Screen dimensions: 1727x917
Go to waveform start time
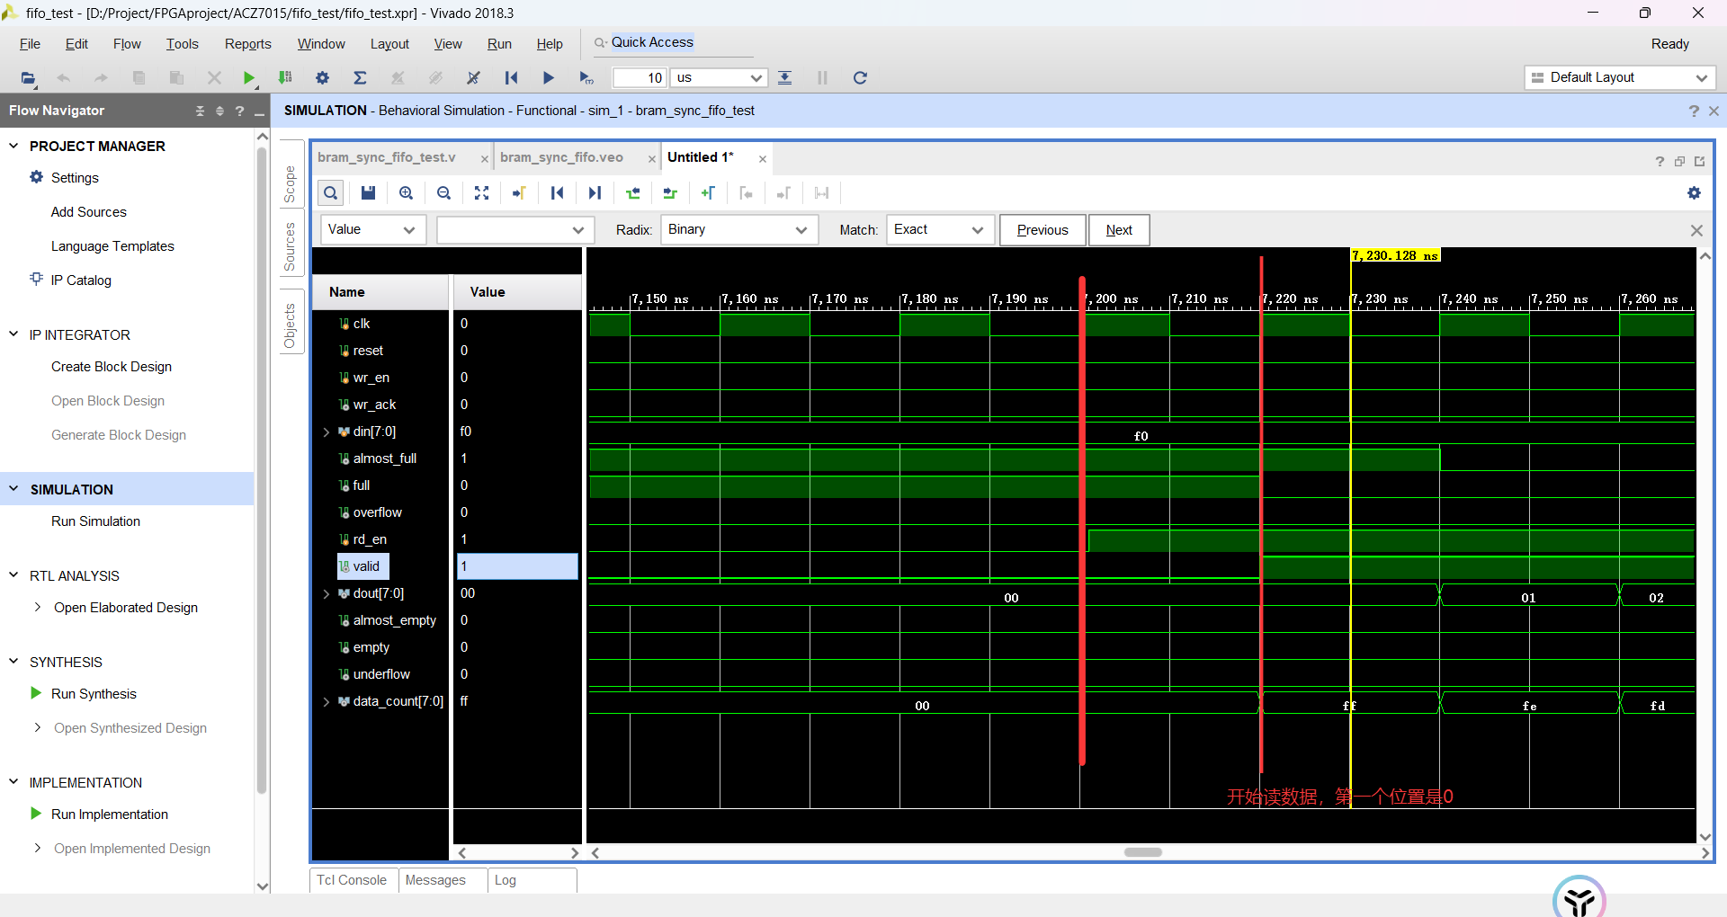pos(557,193)
